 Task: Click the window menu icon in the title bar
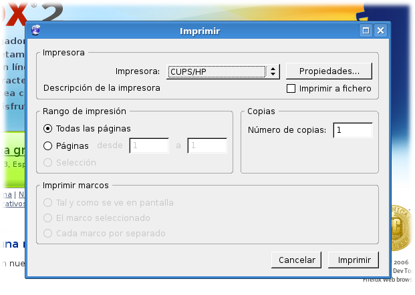coord(36,31)
